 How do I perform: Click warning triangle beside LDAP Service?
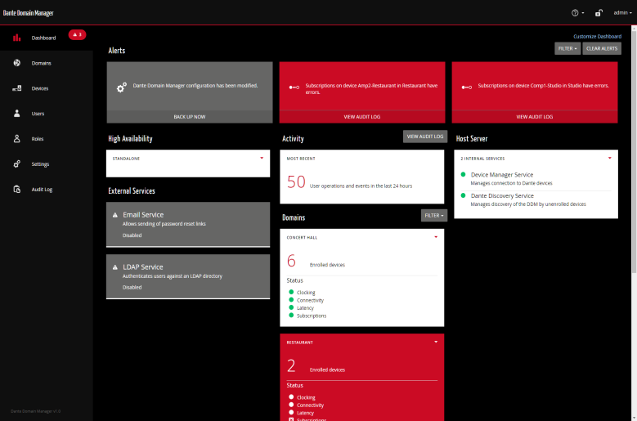click(115, 267)
